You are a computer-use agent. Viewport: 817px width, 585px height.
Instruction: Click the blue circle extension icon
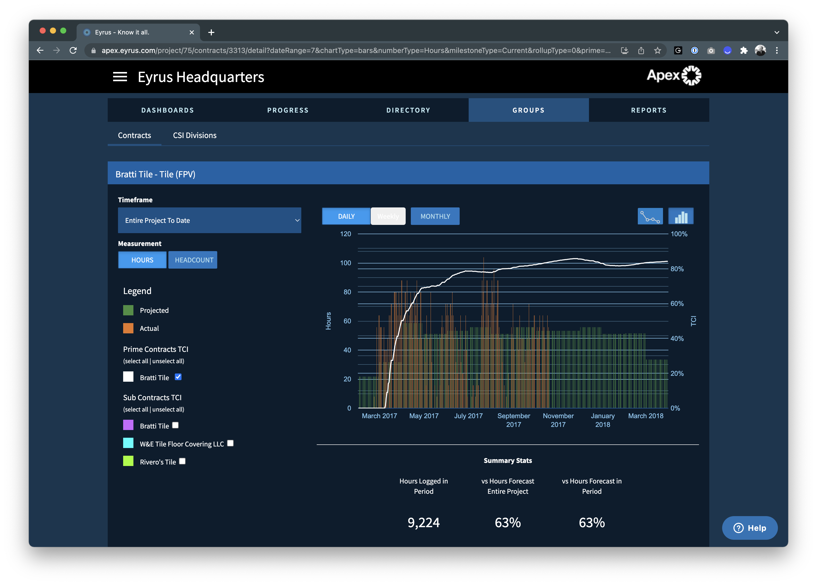727,50
